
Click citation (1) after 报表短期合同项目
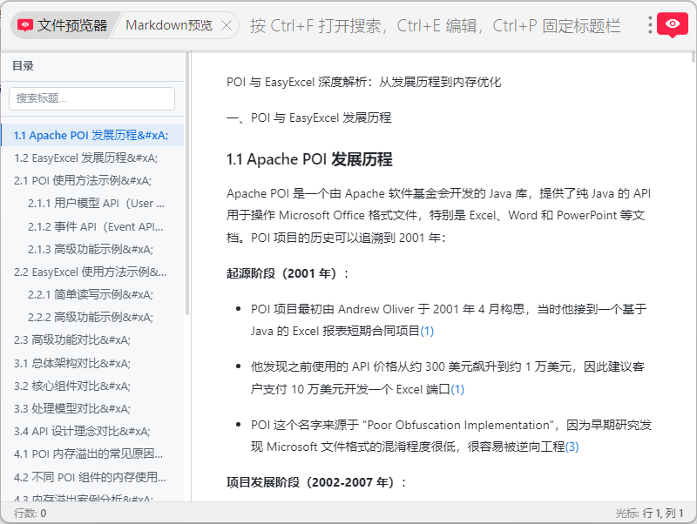coord(427,331)
